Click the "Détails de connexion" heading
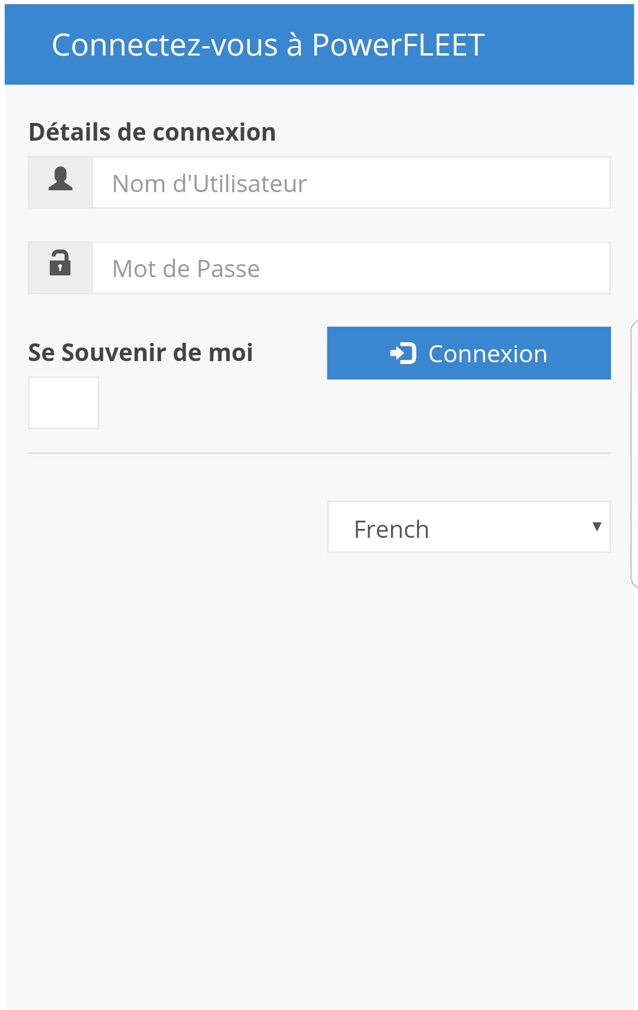 152,132
